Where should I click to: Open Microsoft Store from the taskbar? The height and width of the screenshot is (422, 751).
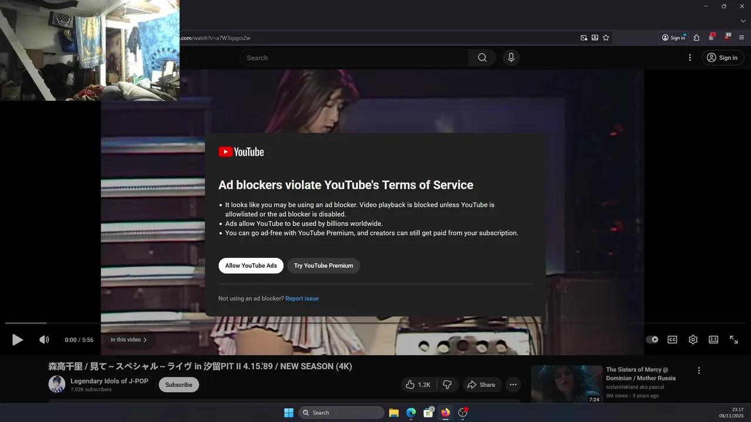coord(428,413)
